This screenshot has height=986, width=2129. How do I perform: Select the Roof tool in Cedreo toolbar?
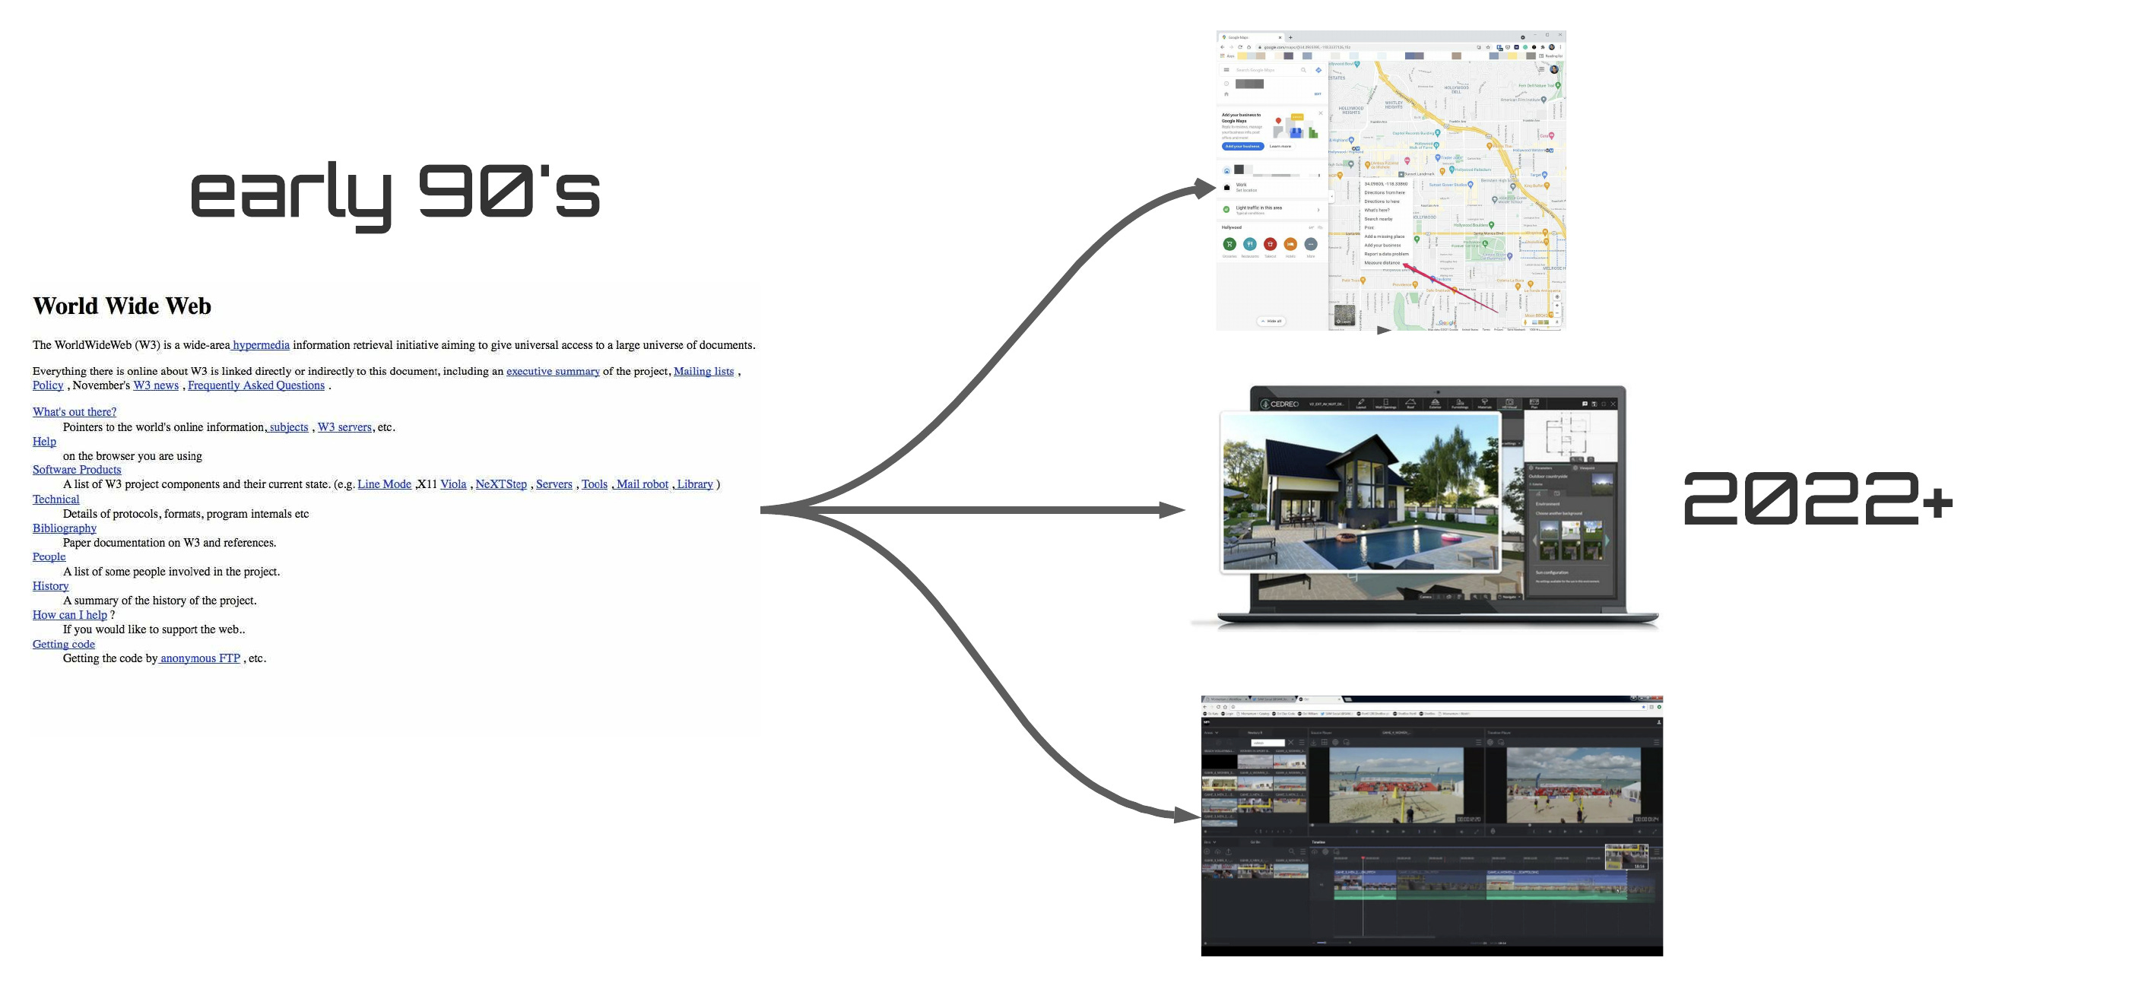pyautogui.click(x=1410, y=404)
